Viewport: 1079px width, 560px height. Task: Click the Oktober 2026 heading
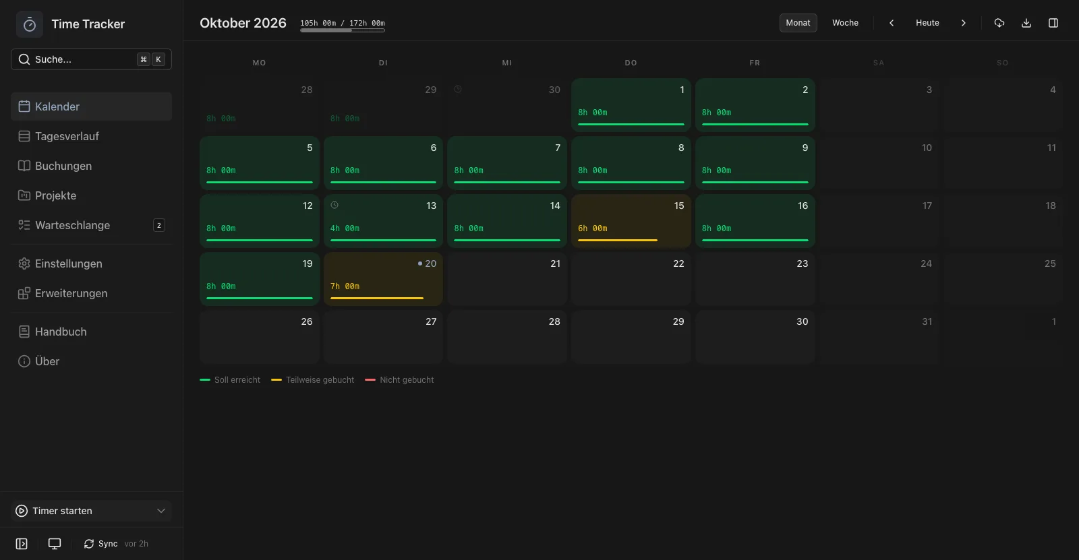click(x=243, y=23)
